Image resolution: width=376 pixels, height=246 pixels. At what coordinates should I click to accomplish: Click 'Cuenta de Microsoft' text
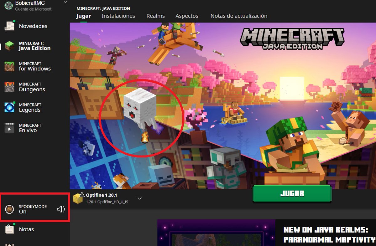click(x=34, y=9)
